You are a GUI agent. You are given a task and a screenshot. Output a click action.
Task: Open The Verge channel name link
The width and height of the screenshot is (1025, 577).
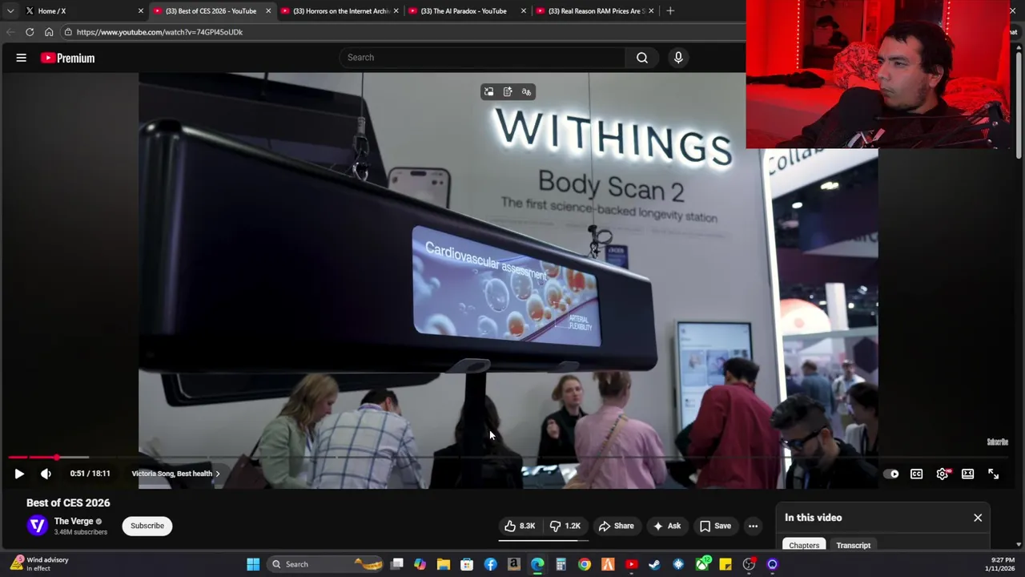(x=74, y=521)
